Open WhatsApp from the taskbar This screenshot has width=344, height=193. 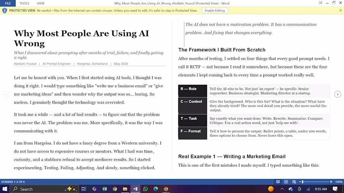pyautogui.click(x=145, y=189)
